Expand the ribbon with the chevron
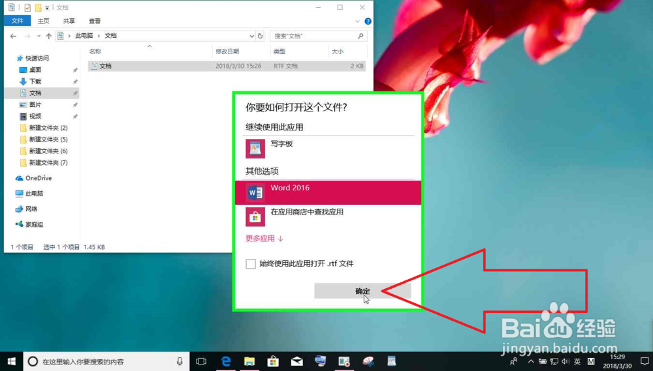653x371 pixels. tap(357, 22)
